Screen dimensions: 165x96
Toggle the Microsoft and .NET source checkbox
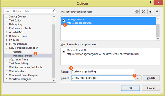tap(64, 51)
